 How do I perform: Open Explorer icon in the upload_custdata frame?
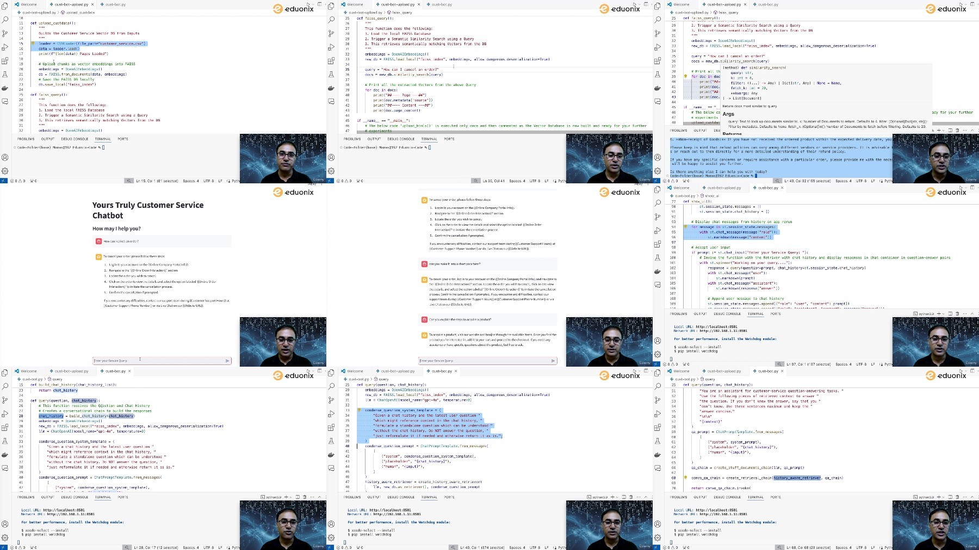click(x=5, y=6)
